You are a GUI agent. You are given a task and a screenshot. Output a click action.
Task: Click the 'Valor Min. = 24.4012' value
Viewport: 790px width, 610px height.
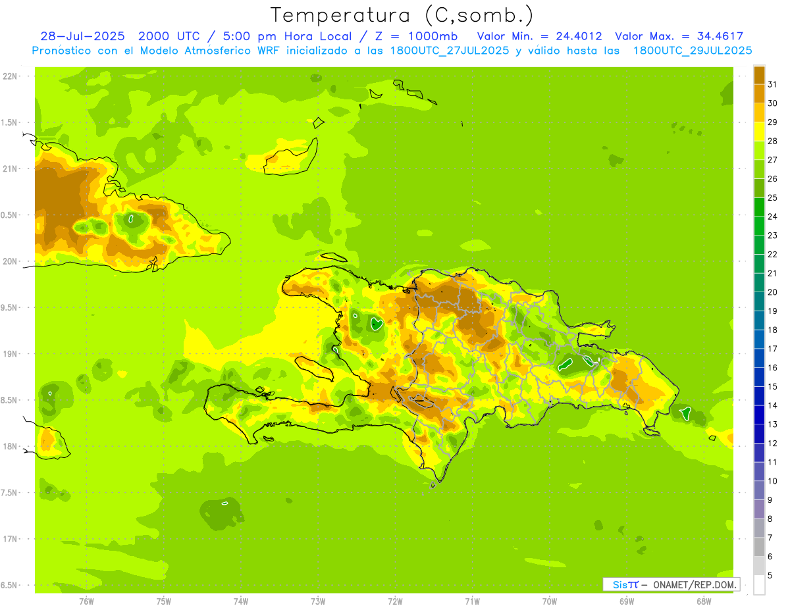point(539,36)
